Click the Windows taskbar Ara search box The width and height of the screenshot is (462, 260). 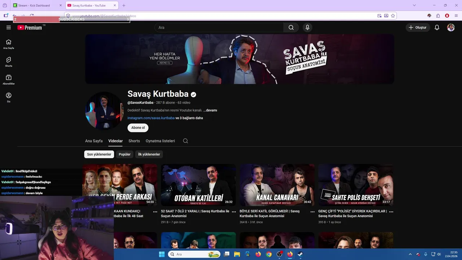coord(194,254)
